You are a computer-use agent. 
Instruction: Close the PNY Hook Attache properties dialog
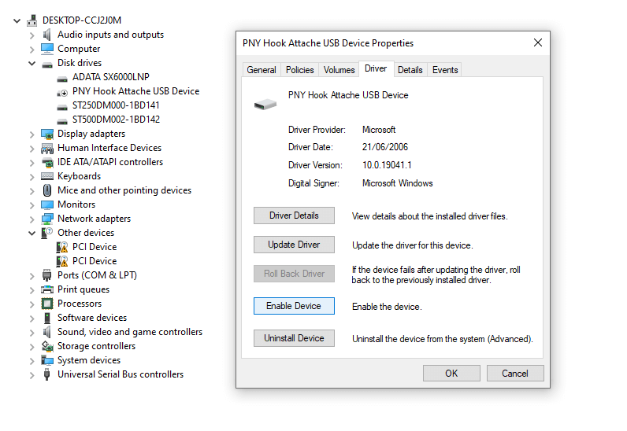(538, 42)
